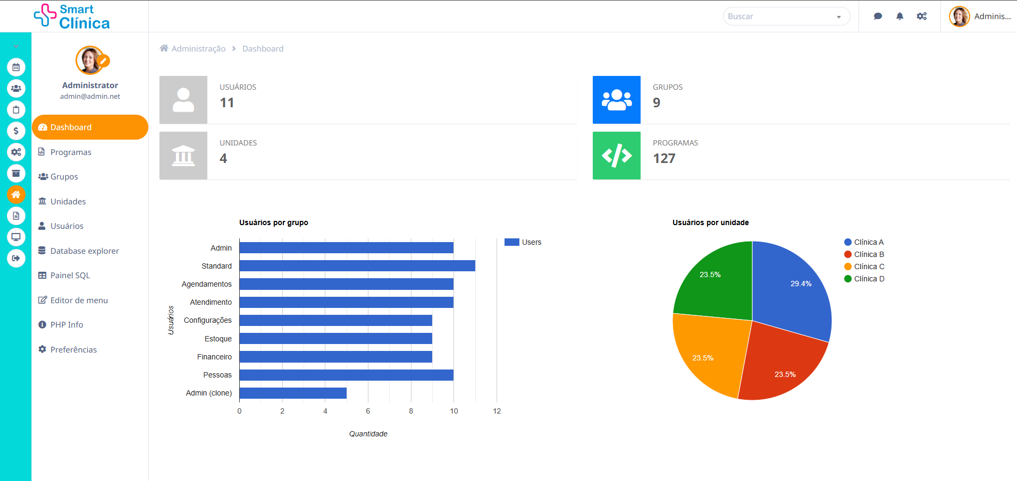Click the Administração breadcrumb link

pyautogui.click(x=198, y=48)
